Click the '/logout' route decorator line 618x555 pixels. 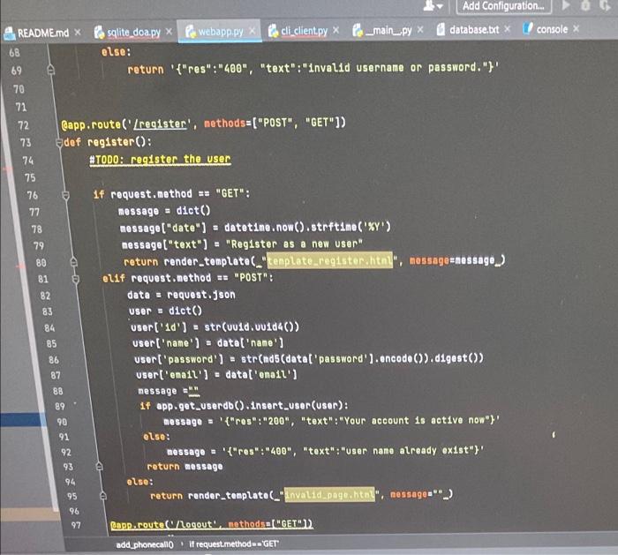pyautogui.click(x=212, y=524)
